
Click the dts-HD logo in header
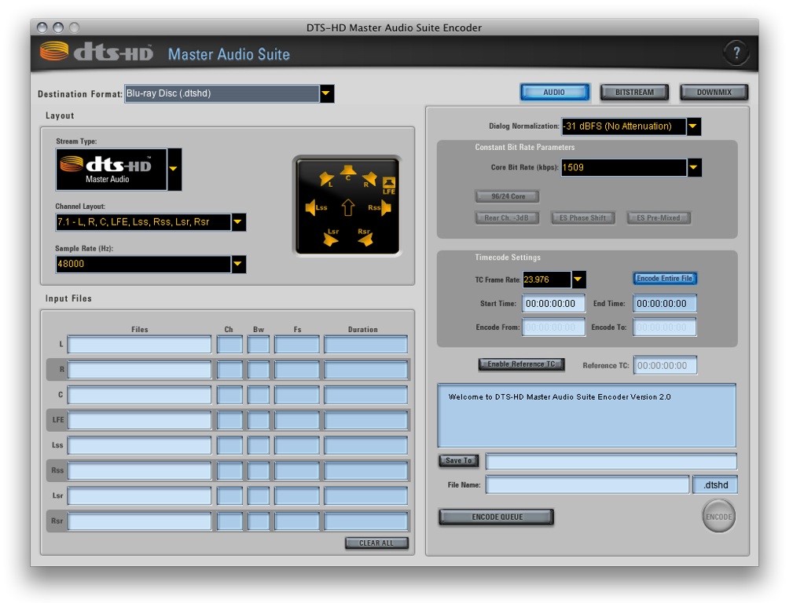(97, 52)
